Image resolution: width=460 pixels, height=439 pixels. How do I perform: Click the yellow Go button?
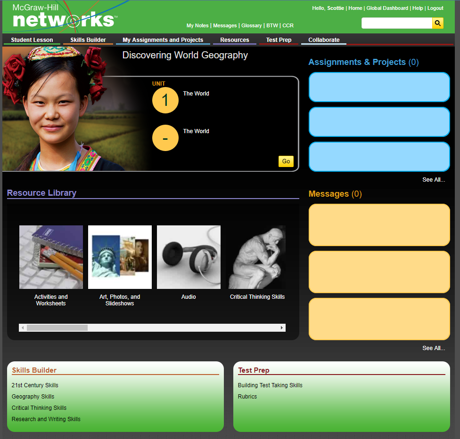click(x=286, y=161)
